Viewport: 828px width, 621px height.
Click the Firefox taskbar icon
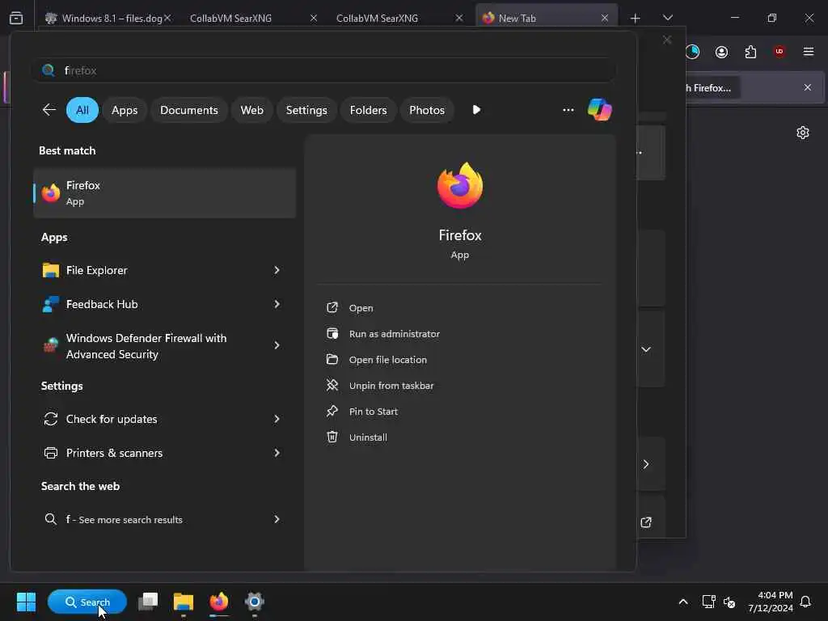tap(218, 602)
